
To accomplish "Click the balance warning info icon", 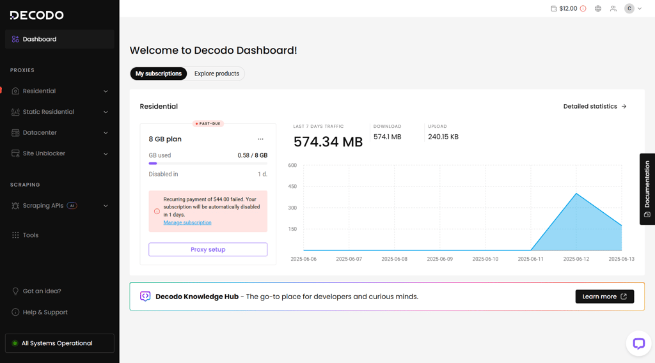I will tap(583, 8).
